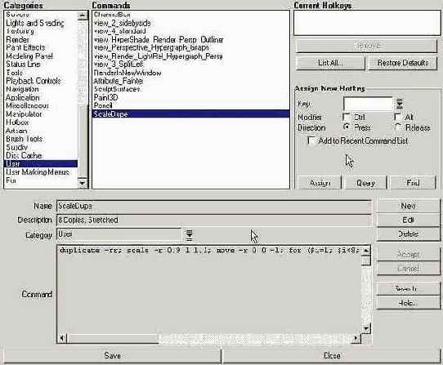443x365 pixels.
Task: Select the Release direction radio button
Action: pyautogui.click(x=398, y=127)
